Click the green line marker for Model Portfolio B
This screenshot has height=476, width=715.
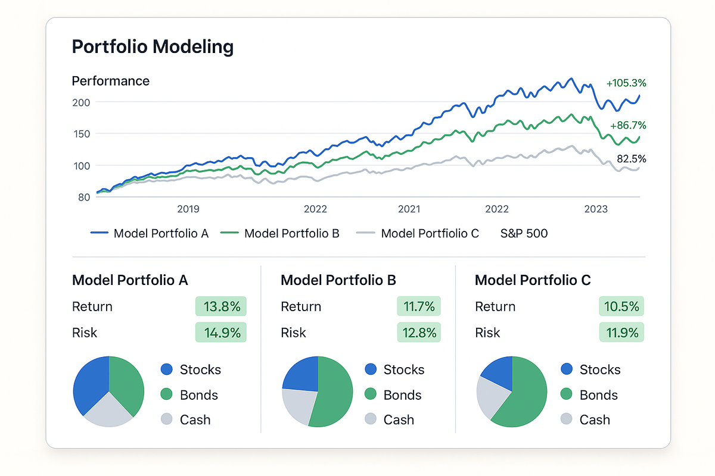pos(230,233)
